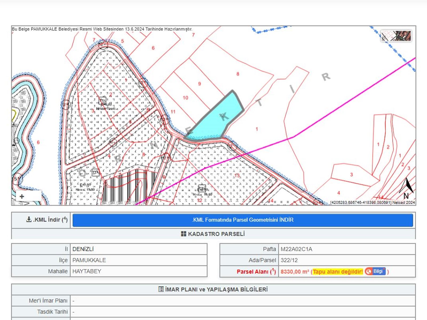Image resolution: width=427 pixels, height=320 pixels.
Task: Click the grid icon next to KADASTRO PARSELİ
Action: point(184,234)
